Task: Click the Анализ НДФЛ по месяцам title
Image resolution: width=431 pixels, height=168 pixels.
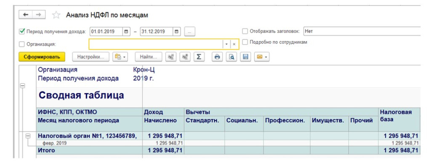Action: click(107, 15)
